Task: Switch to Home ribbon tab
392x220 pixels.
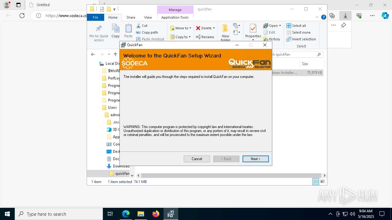Action: click(113, 17)
